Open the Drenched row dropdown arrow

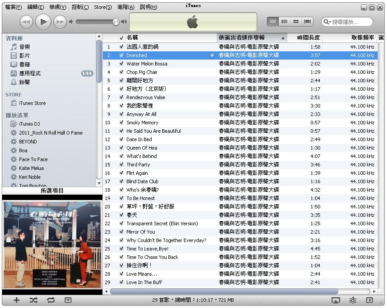(x=212, y=55)
